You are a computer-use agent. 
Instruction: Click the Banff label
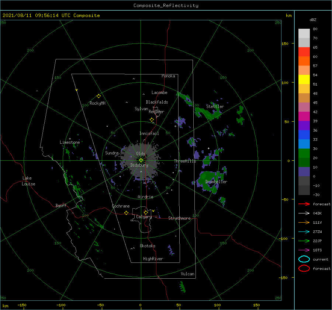[61, 206]
